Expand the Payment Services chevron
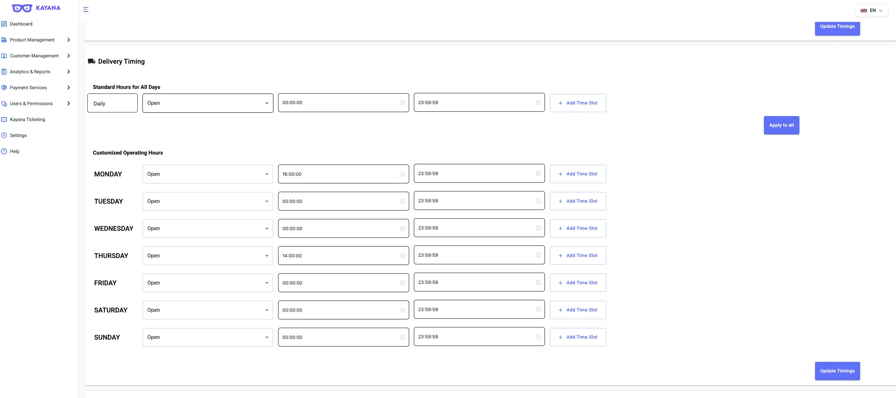896x398 pixels. click(68, 88)
